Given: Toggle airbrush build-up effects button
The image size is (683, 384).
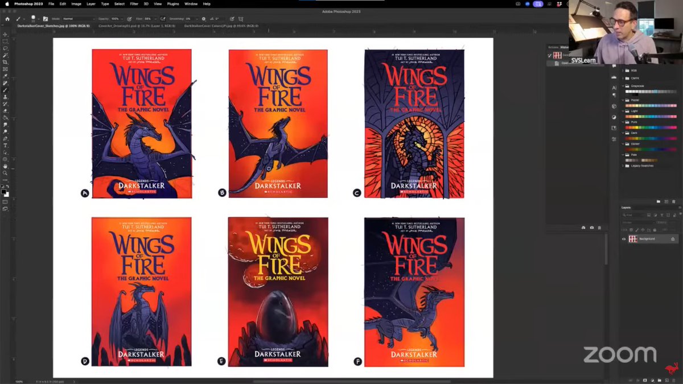Looking at the screenshot, I should tap(163, 19).
